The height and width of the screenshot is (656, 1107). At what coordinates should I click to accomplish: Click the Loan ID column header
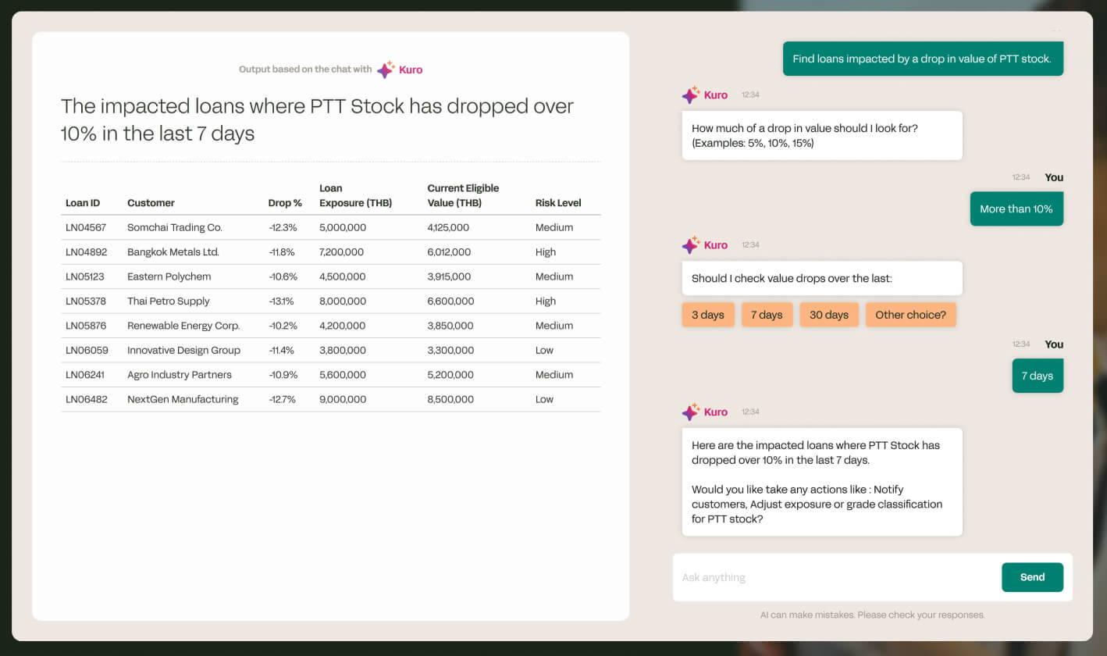83,203
